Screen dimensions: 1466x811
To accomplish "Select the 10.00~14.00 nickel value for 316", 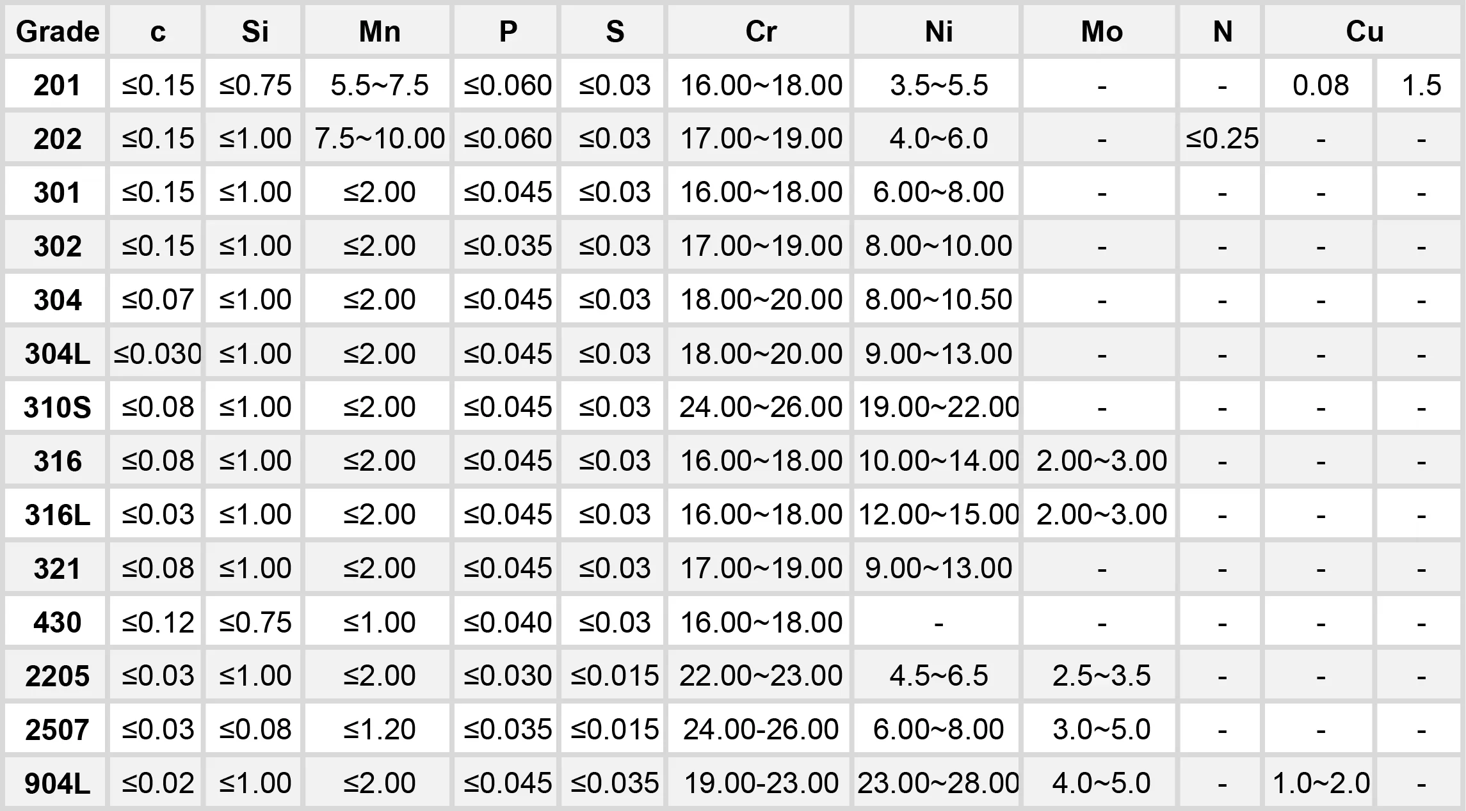I will point(938,461).
